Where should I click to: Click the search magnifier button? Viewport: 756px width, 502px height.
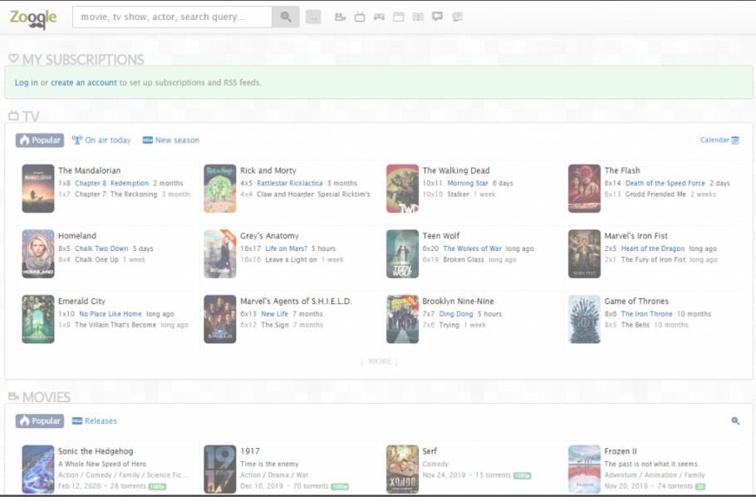tap(286, 17)
